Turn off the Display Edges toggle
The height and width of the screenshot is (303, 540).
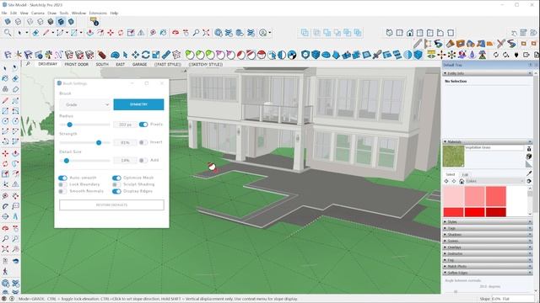(116, 191)
